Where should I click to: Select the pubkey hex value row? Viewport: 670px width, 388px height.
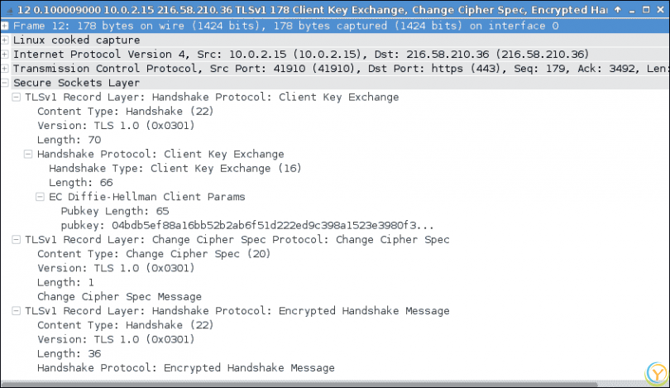[x=246, y=225]
